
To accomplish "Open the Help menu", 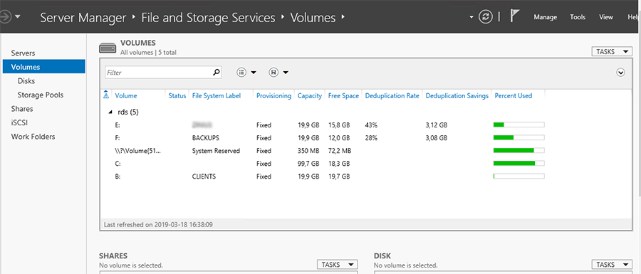I will click(x=634, y=17).
